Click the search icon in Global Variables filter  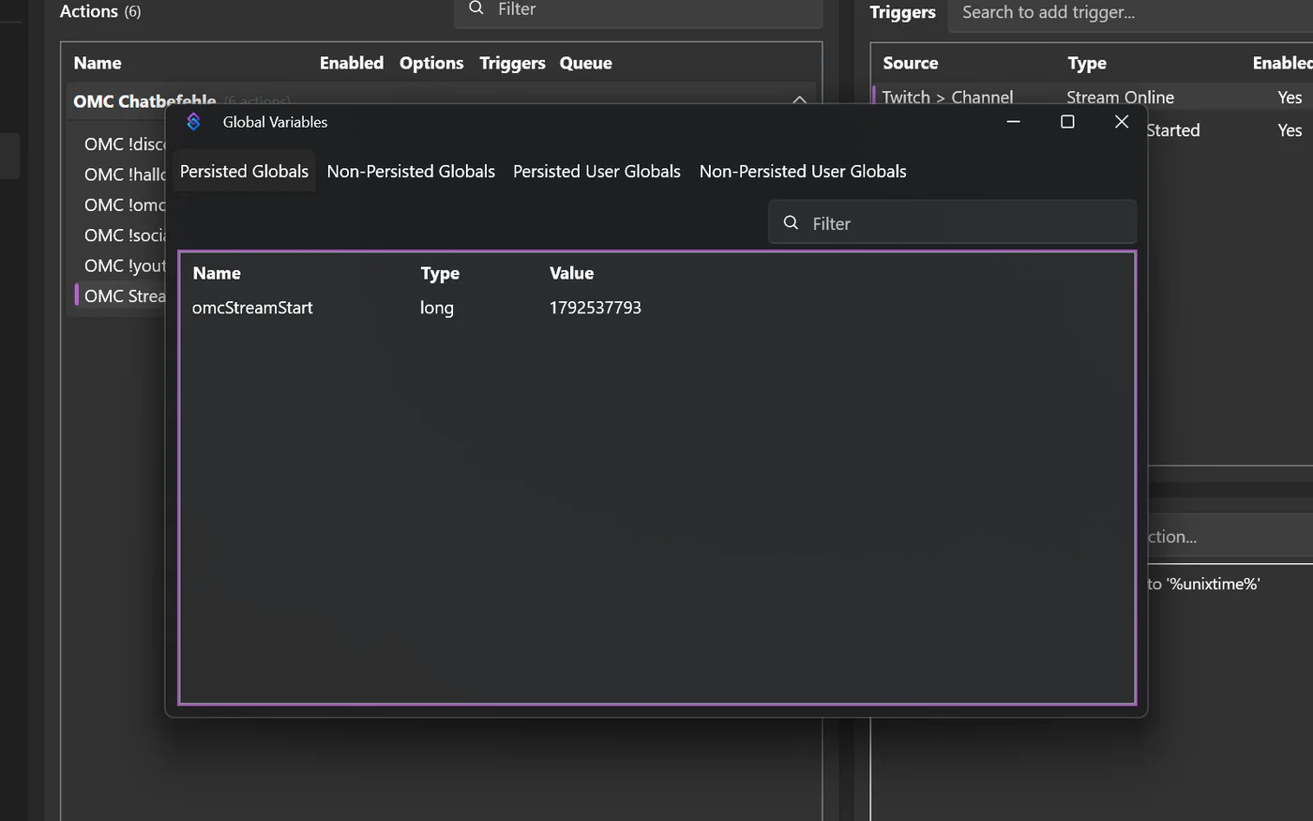791,222
